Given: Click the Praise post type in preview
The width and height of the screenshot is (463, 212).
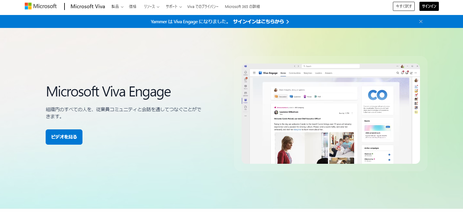Looking at the screenshot, I should point(307,96).
